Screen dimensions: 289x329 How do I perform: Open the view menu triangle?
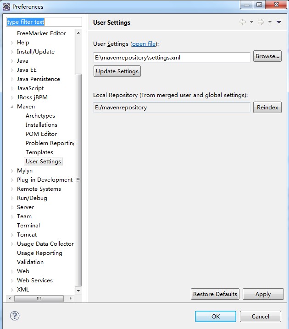click(x=279, y=22)
